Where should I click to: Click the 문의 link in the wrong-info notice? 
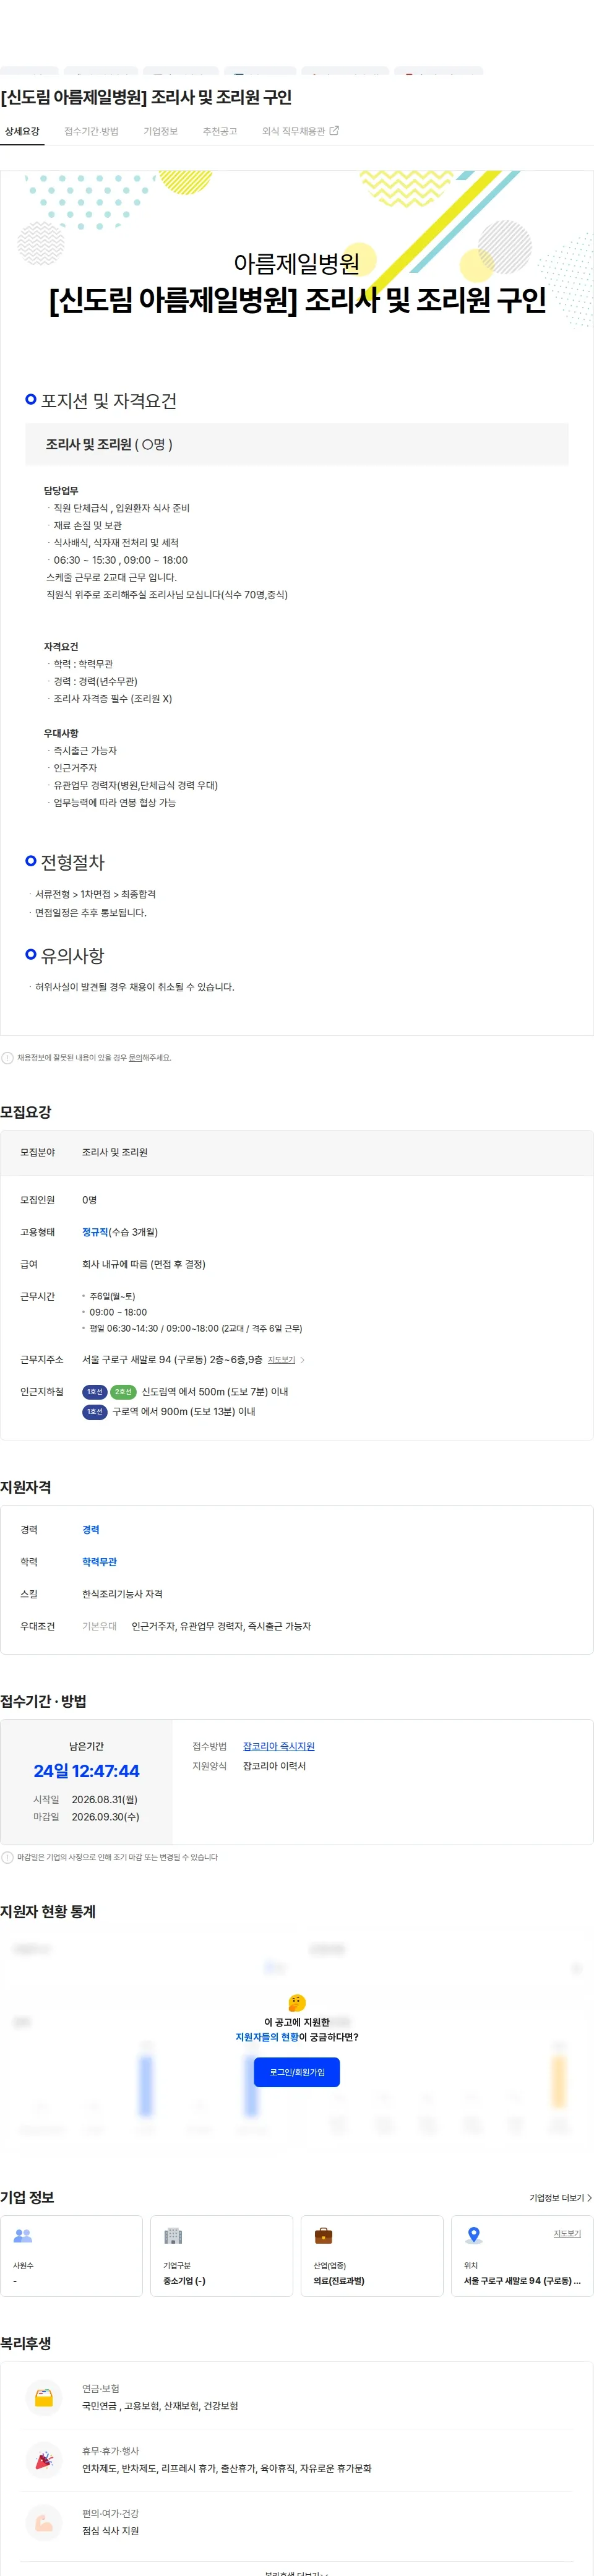(135, 1057)
